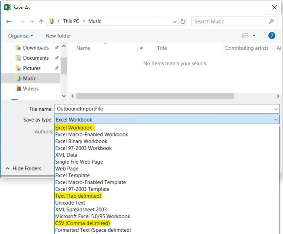
Task: Go up one folder level
Action: [41, 22]
